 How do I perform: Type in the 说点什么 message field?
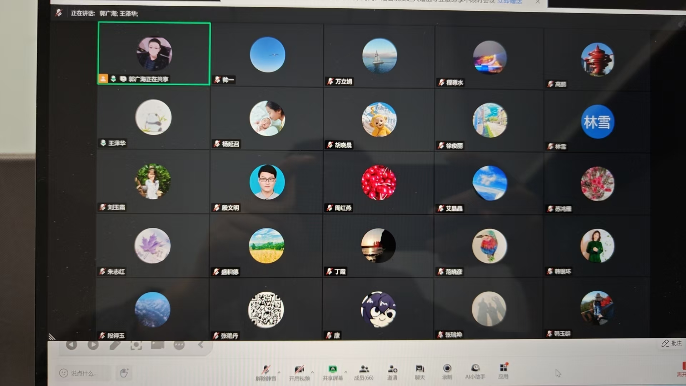click(84, 373)
